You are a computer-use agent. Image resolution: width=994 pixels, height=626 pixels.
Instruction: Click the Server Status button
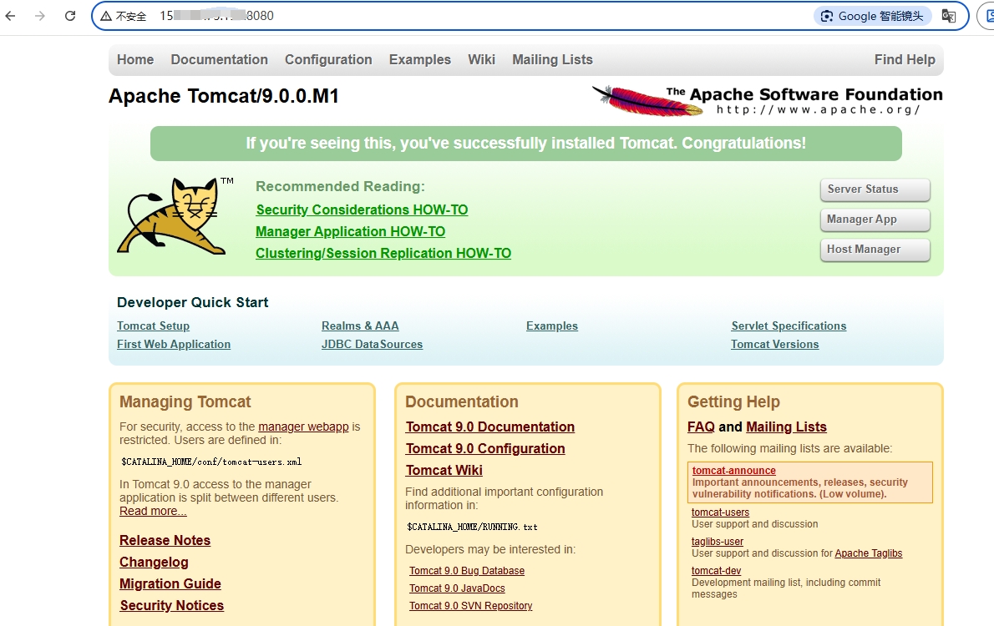click(x=875, y=189)
